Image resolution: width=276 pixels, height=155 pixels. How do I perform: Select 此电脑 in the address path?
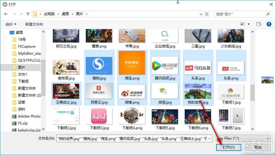click(49, 14)
